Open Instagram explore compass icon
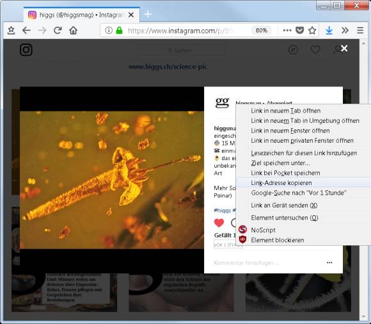This screenshot has height=324, width=371. click(x=293, y=50)
